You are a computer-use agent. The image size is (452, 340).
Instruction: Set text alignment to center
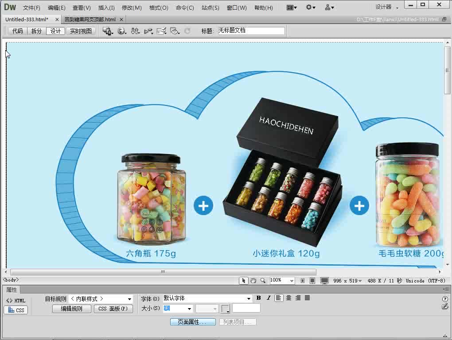(x=288, y=298)
